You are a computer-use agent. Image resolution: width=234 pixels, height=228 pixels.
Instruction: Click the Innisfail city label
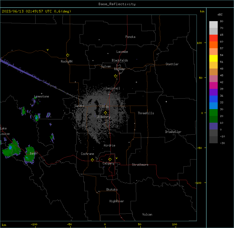point(113,88)
